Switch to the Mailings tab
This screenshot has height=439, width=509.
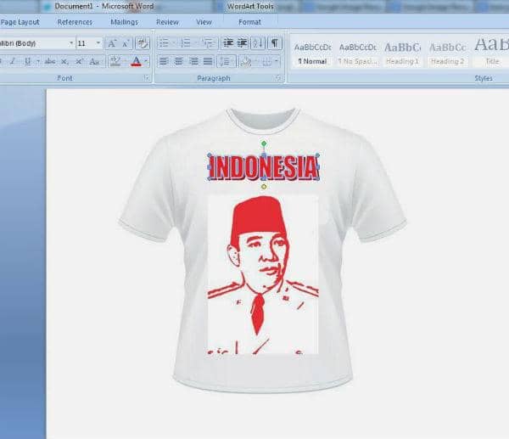point(124,22)
